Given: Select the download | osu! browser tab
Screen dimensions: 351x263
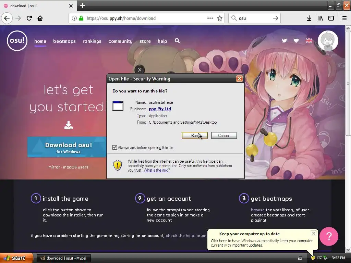Looking at the screenshot, I should click(x=38, y=6).
